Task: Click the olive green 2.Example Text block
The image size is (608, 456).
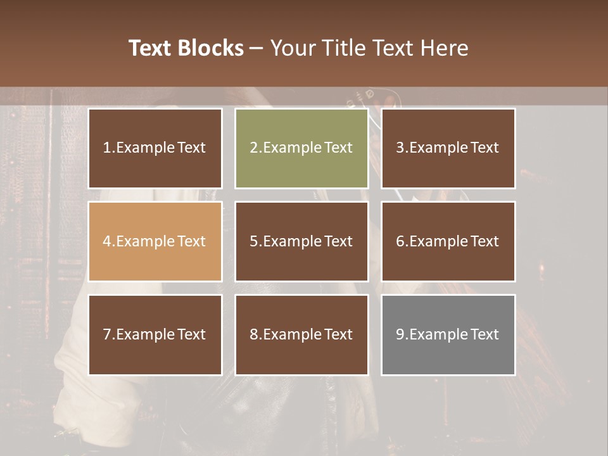Action: tap(301, 148)
